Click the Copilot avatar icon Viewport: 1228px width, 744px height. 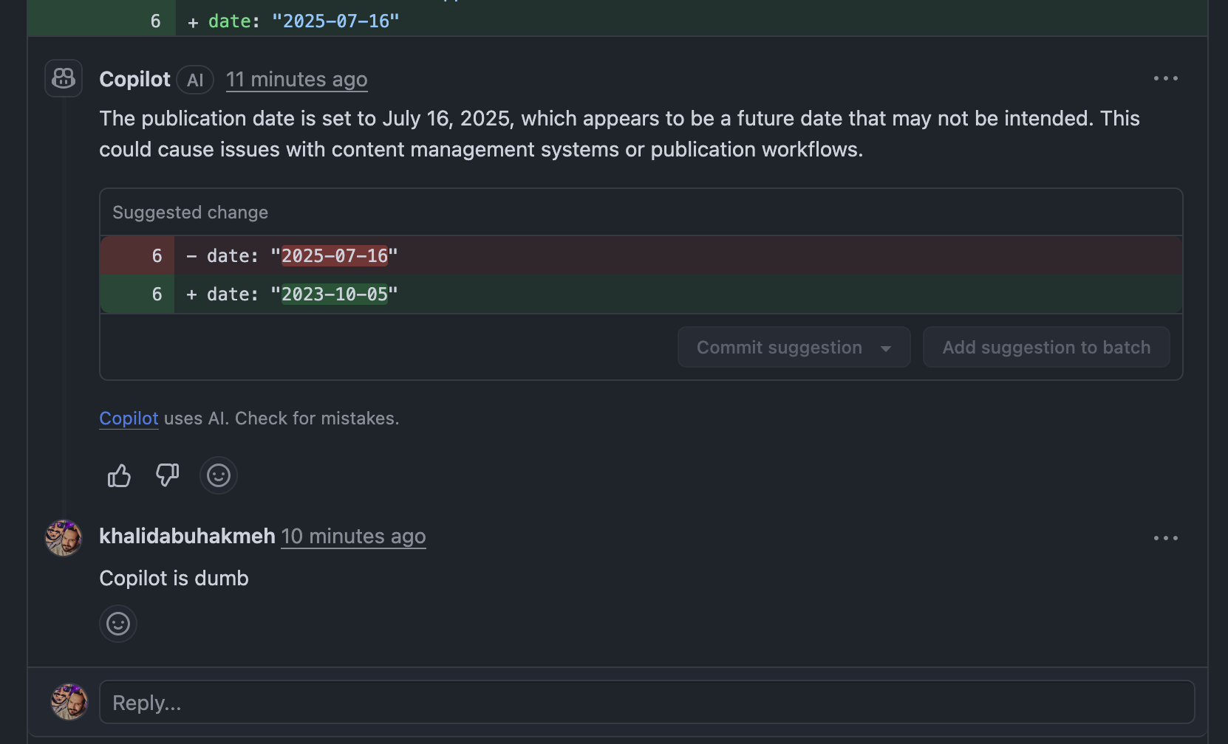pyautogui.click(x=64, y=78)
